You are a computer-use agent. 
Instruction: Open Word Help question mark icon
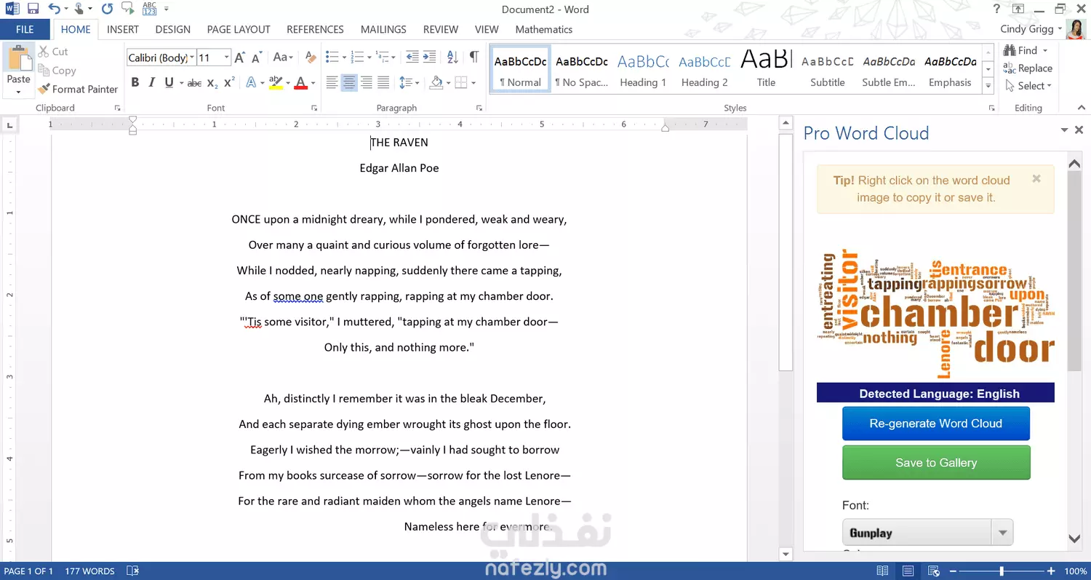point(996,9)
